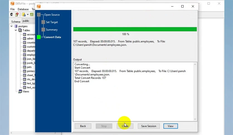This screenshot has width=233, height=135.
Task: Click the connect icon in DBToFile toolbar
Action: tap(12, 15)
